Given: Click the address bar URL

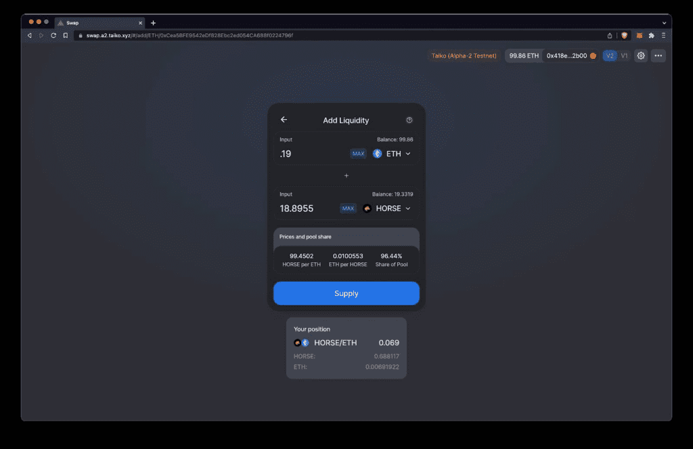Looking at the screenshot, I should point(189,35).
